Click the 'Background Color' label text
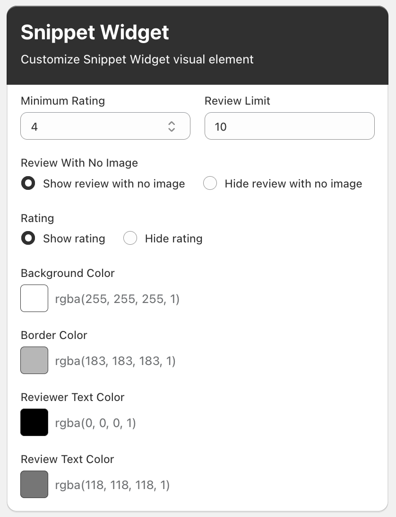Screen dimensions: 396x517 click(x=67, y=273)
